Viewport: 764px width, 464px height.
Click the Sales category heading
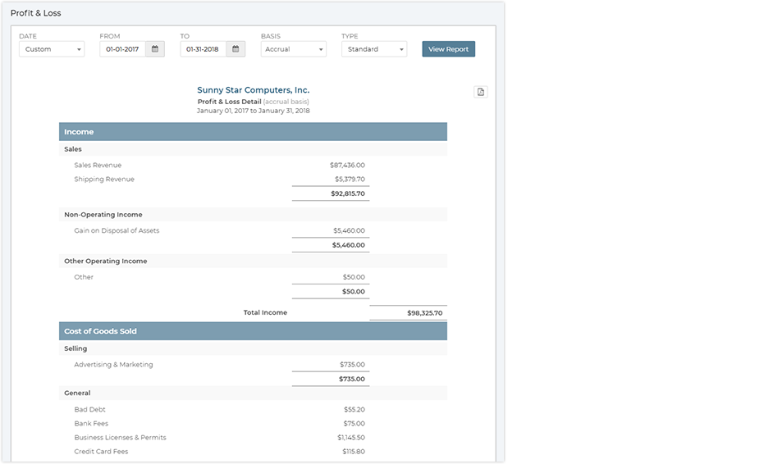click(x=73, y=149)
